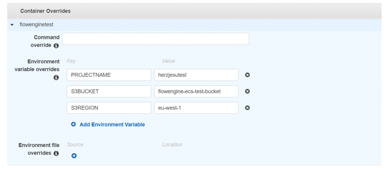The image size is (384, 170).
Task: Click Environment file overrides info icon
Action: pyautogui.click(x=56, y=154)
